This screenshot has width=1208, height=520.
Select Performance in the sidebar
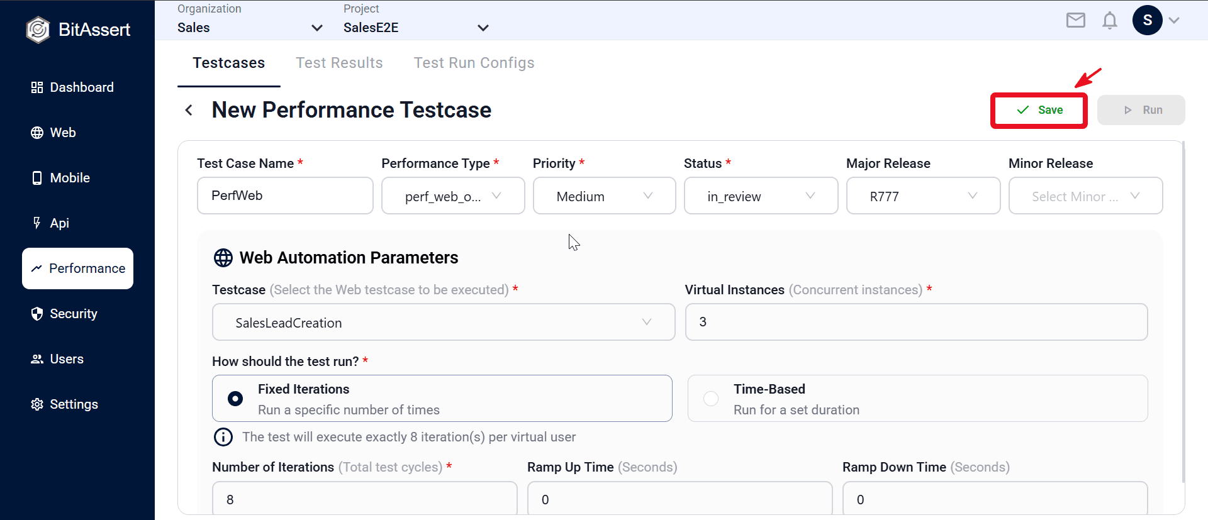click(78, 268)
